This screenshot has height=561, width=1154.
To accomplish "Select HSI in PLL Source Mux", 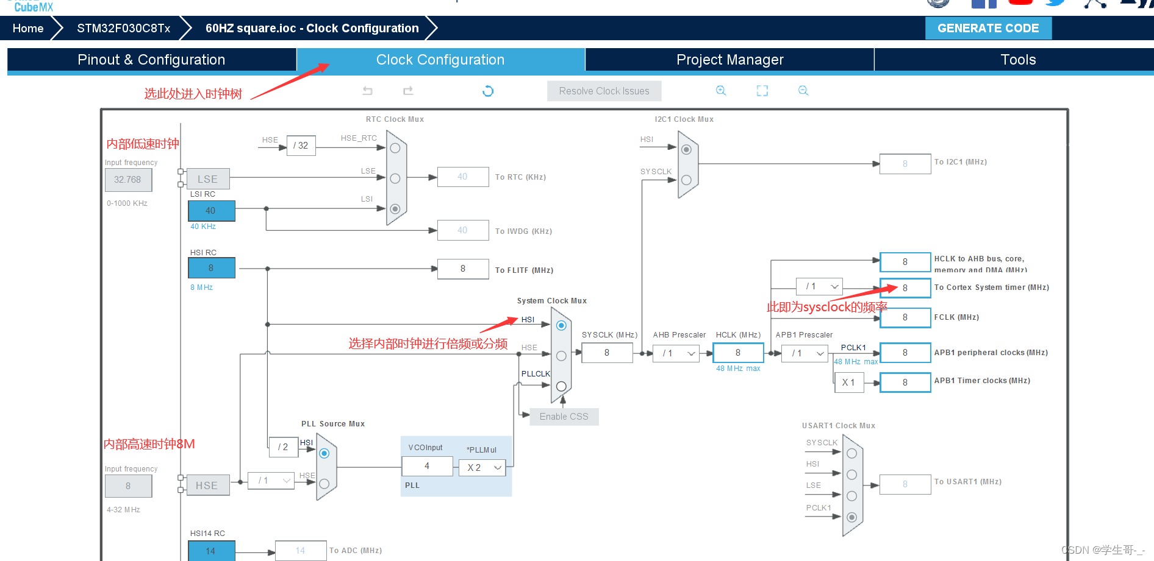I will point(324,453).
